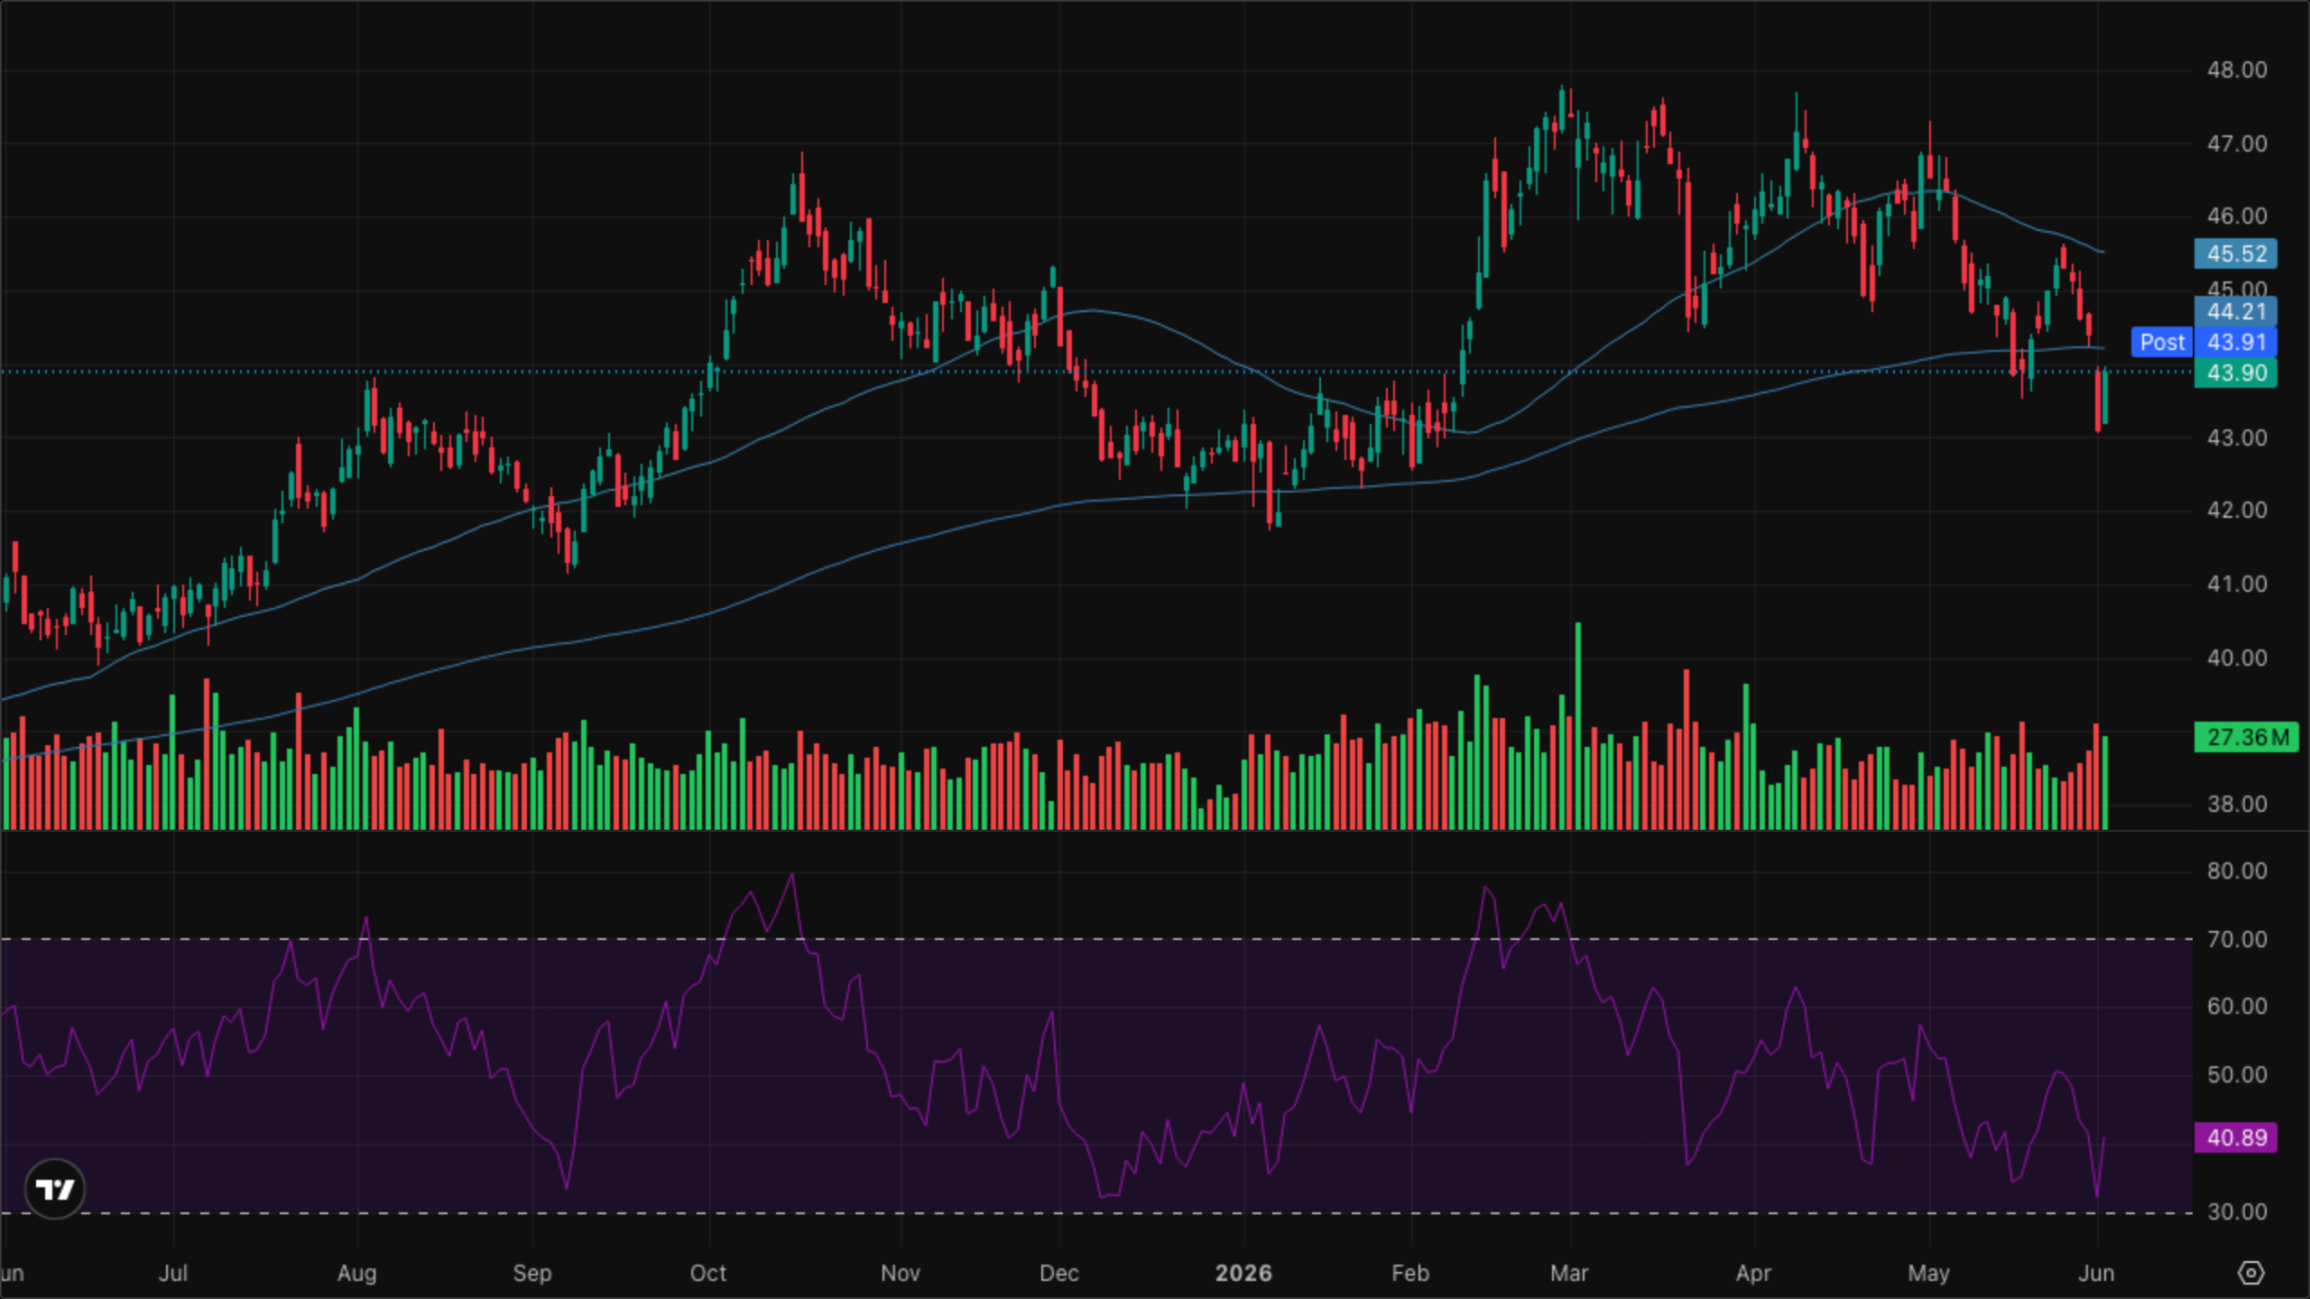
Task: Click the Apr date axis label
Action: tap(1753, 1273)
